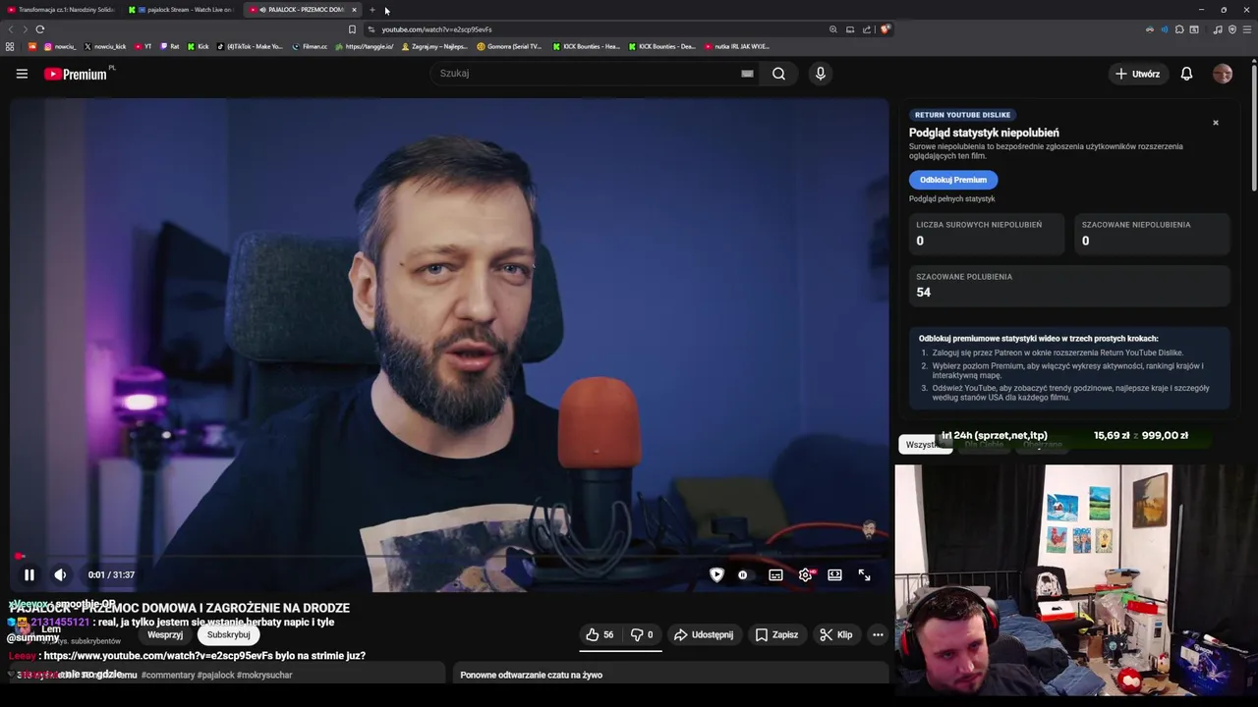Viewport: 1258px width, 707px height.
Task: Open nutka IRL JAK WYJE bookmark
Action: (737, 46)
